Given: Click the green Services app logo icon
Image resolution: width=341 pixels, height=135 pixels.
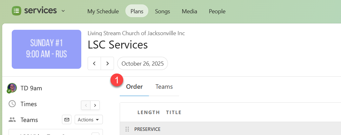Looking at the screenshot, I should (x=17, y=10).
